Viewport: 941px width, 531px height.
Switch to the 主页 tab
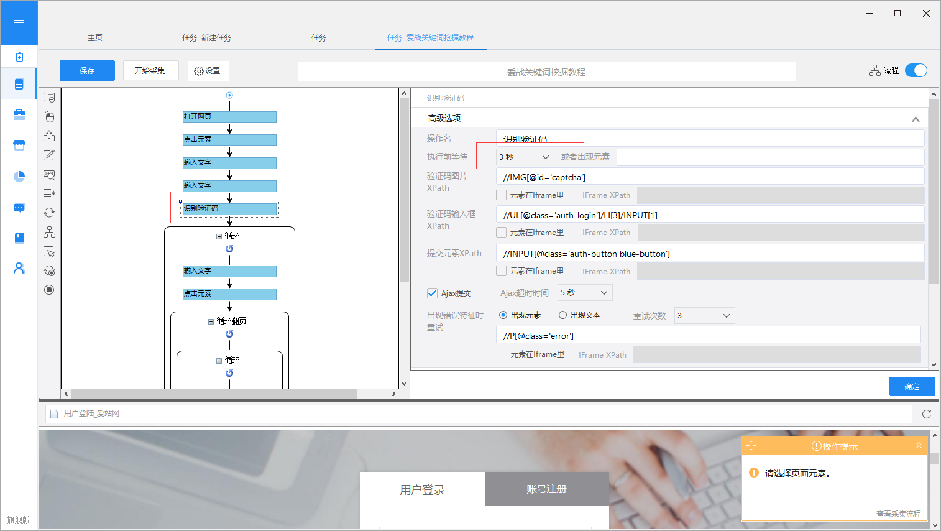coord(95,38)
